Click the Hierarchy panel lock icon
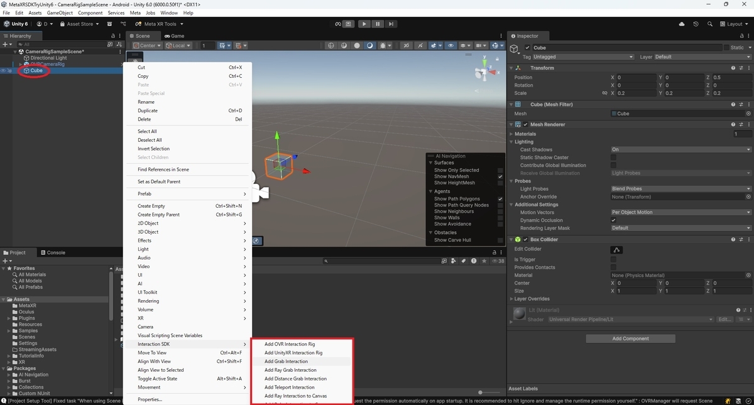 pyautogui.click(x=113, y=36)
